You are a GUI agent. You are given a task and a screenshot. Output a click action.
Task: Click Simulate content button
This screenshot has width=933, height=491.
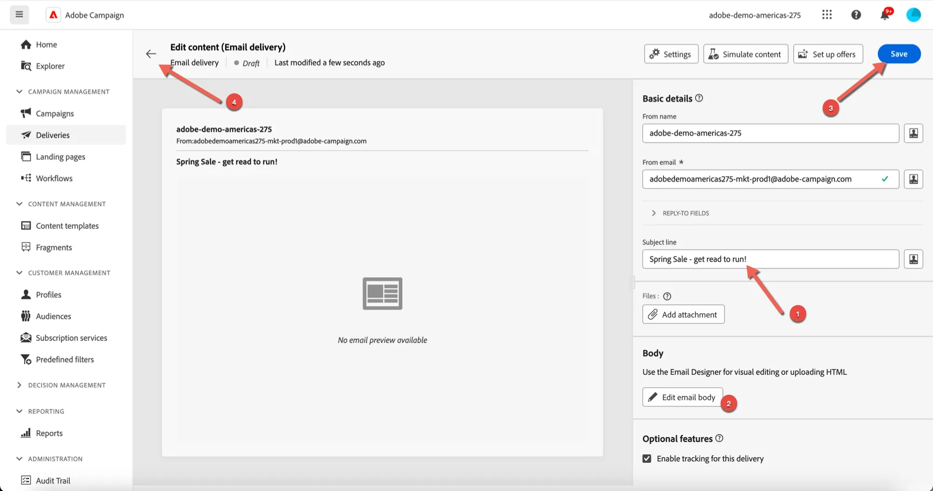pyautogui.click(x=746, y=54)
